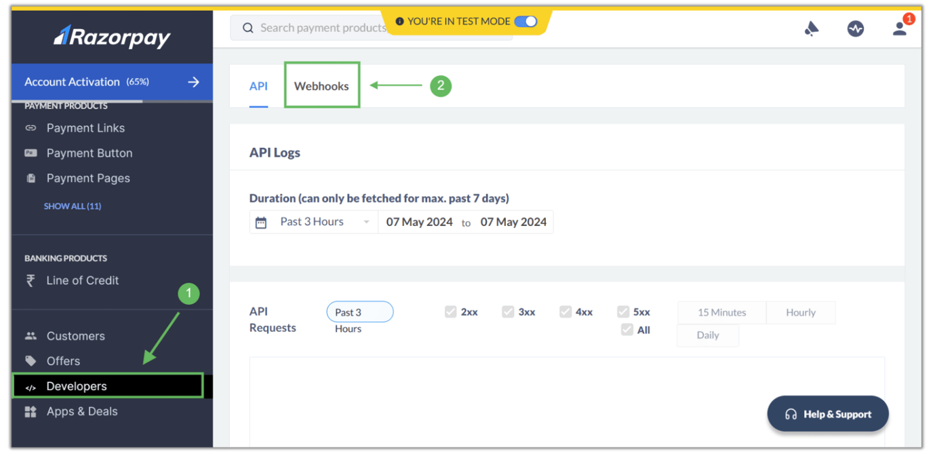Screen dimensions: 933x454
Task: Open the calendar icon in the duration picker
Action: [262, 222]
